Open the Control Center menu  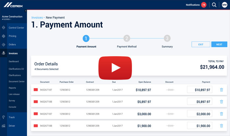click(x=16, y=28)
